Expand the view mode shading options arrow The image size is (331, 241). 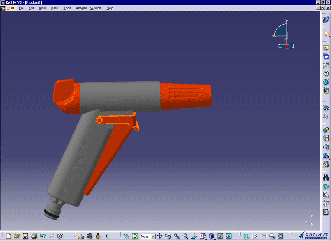pyautogui.click(x=215, y=239)
